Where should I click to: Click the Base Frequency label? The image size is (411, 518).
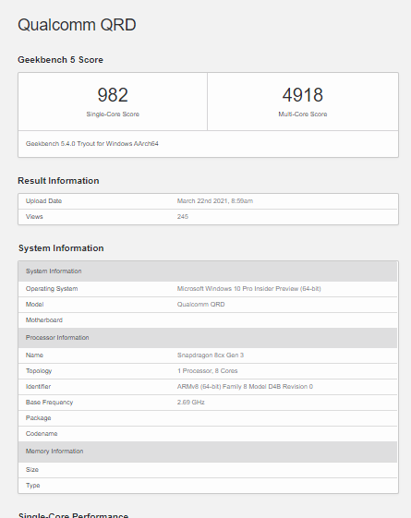[x=49, y=403]
